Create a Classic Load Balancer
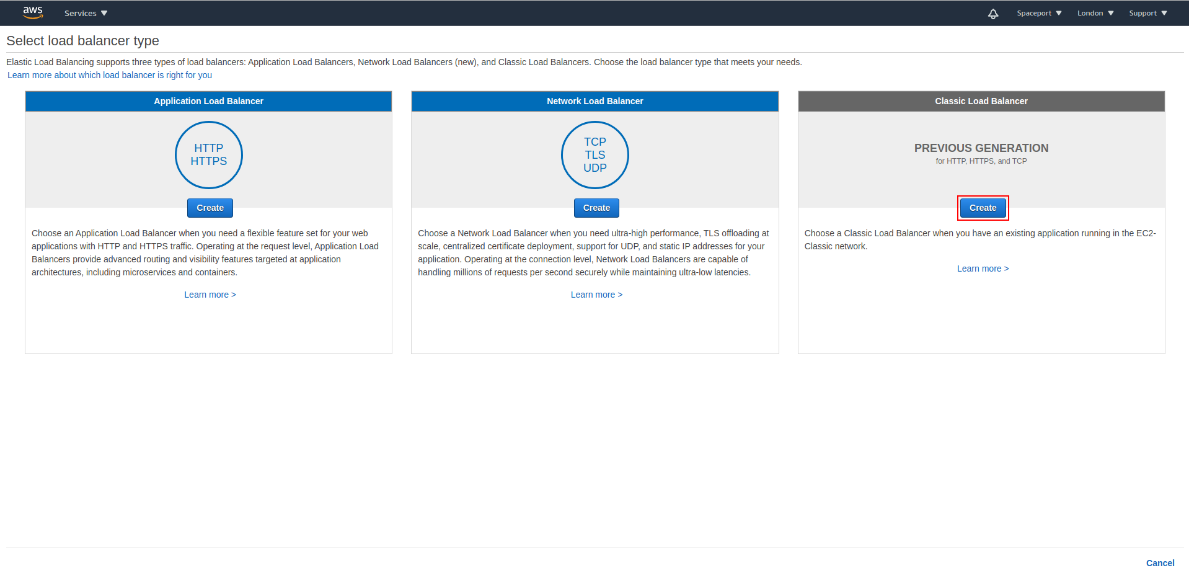Screen dimensions: 1189x586 pos(983,208)
